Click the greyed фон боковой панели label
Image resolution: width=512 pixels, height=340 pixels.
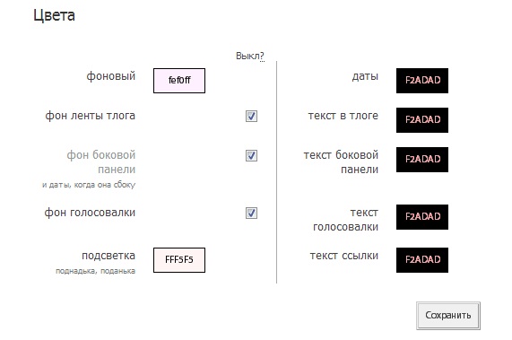coord(101,162)
